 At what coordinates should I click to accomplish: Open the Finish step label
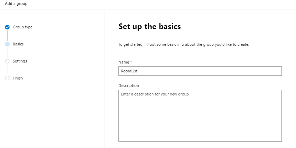(18, 78)
